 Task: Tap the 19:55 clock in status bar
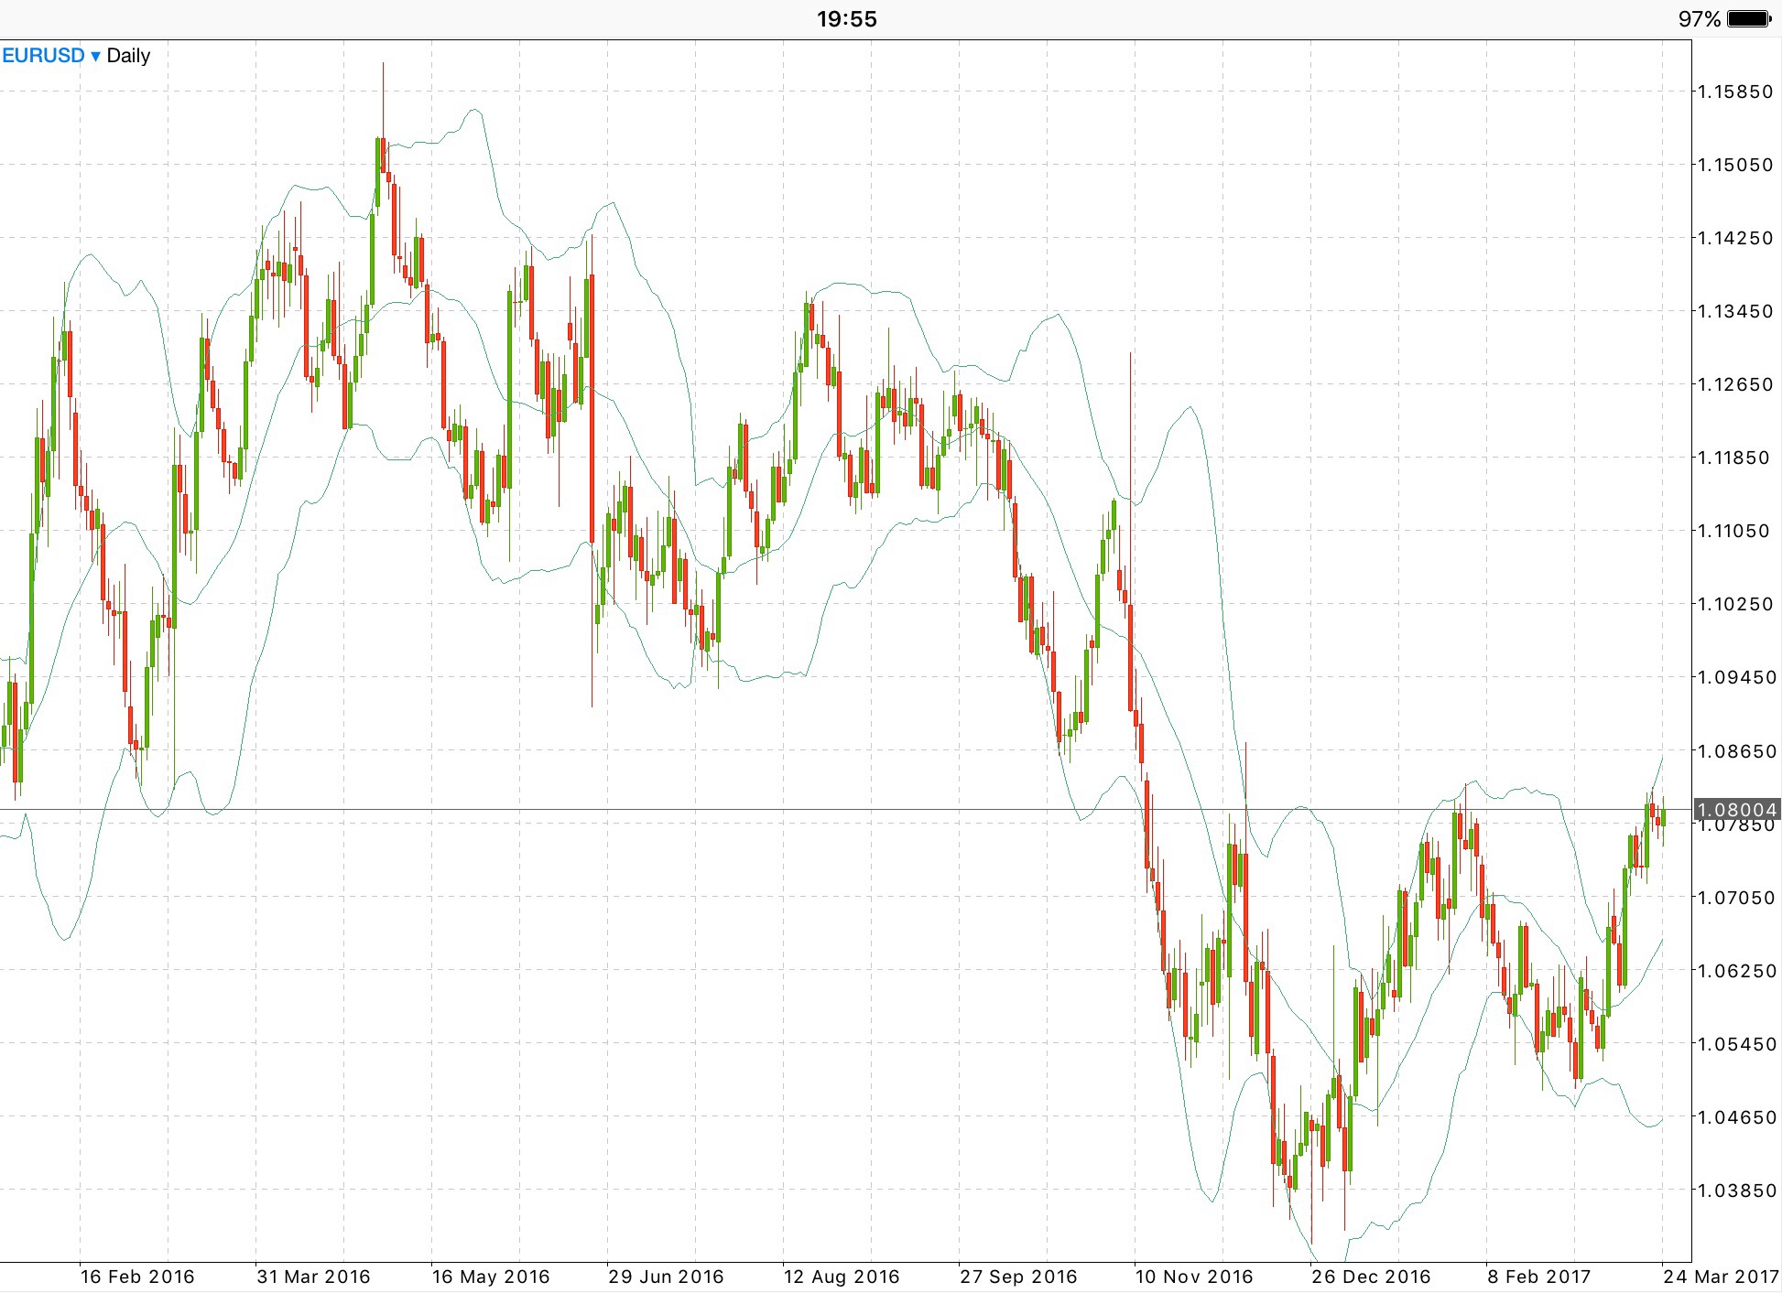(847, 19)
